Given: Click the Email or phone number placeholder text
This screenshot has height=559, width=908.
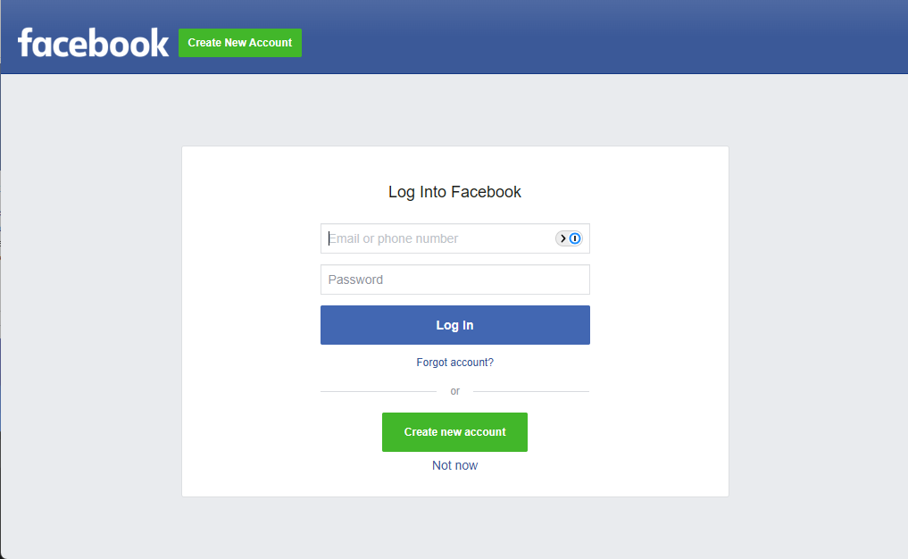Looking at the screenshot, I should [393, 238].
